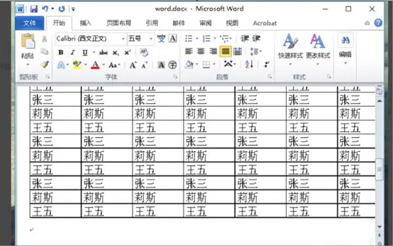Undo the last action

(45, 9)
